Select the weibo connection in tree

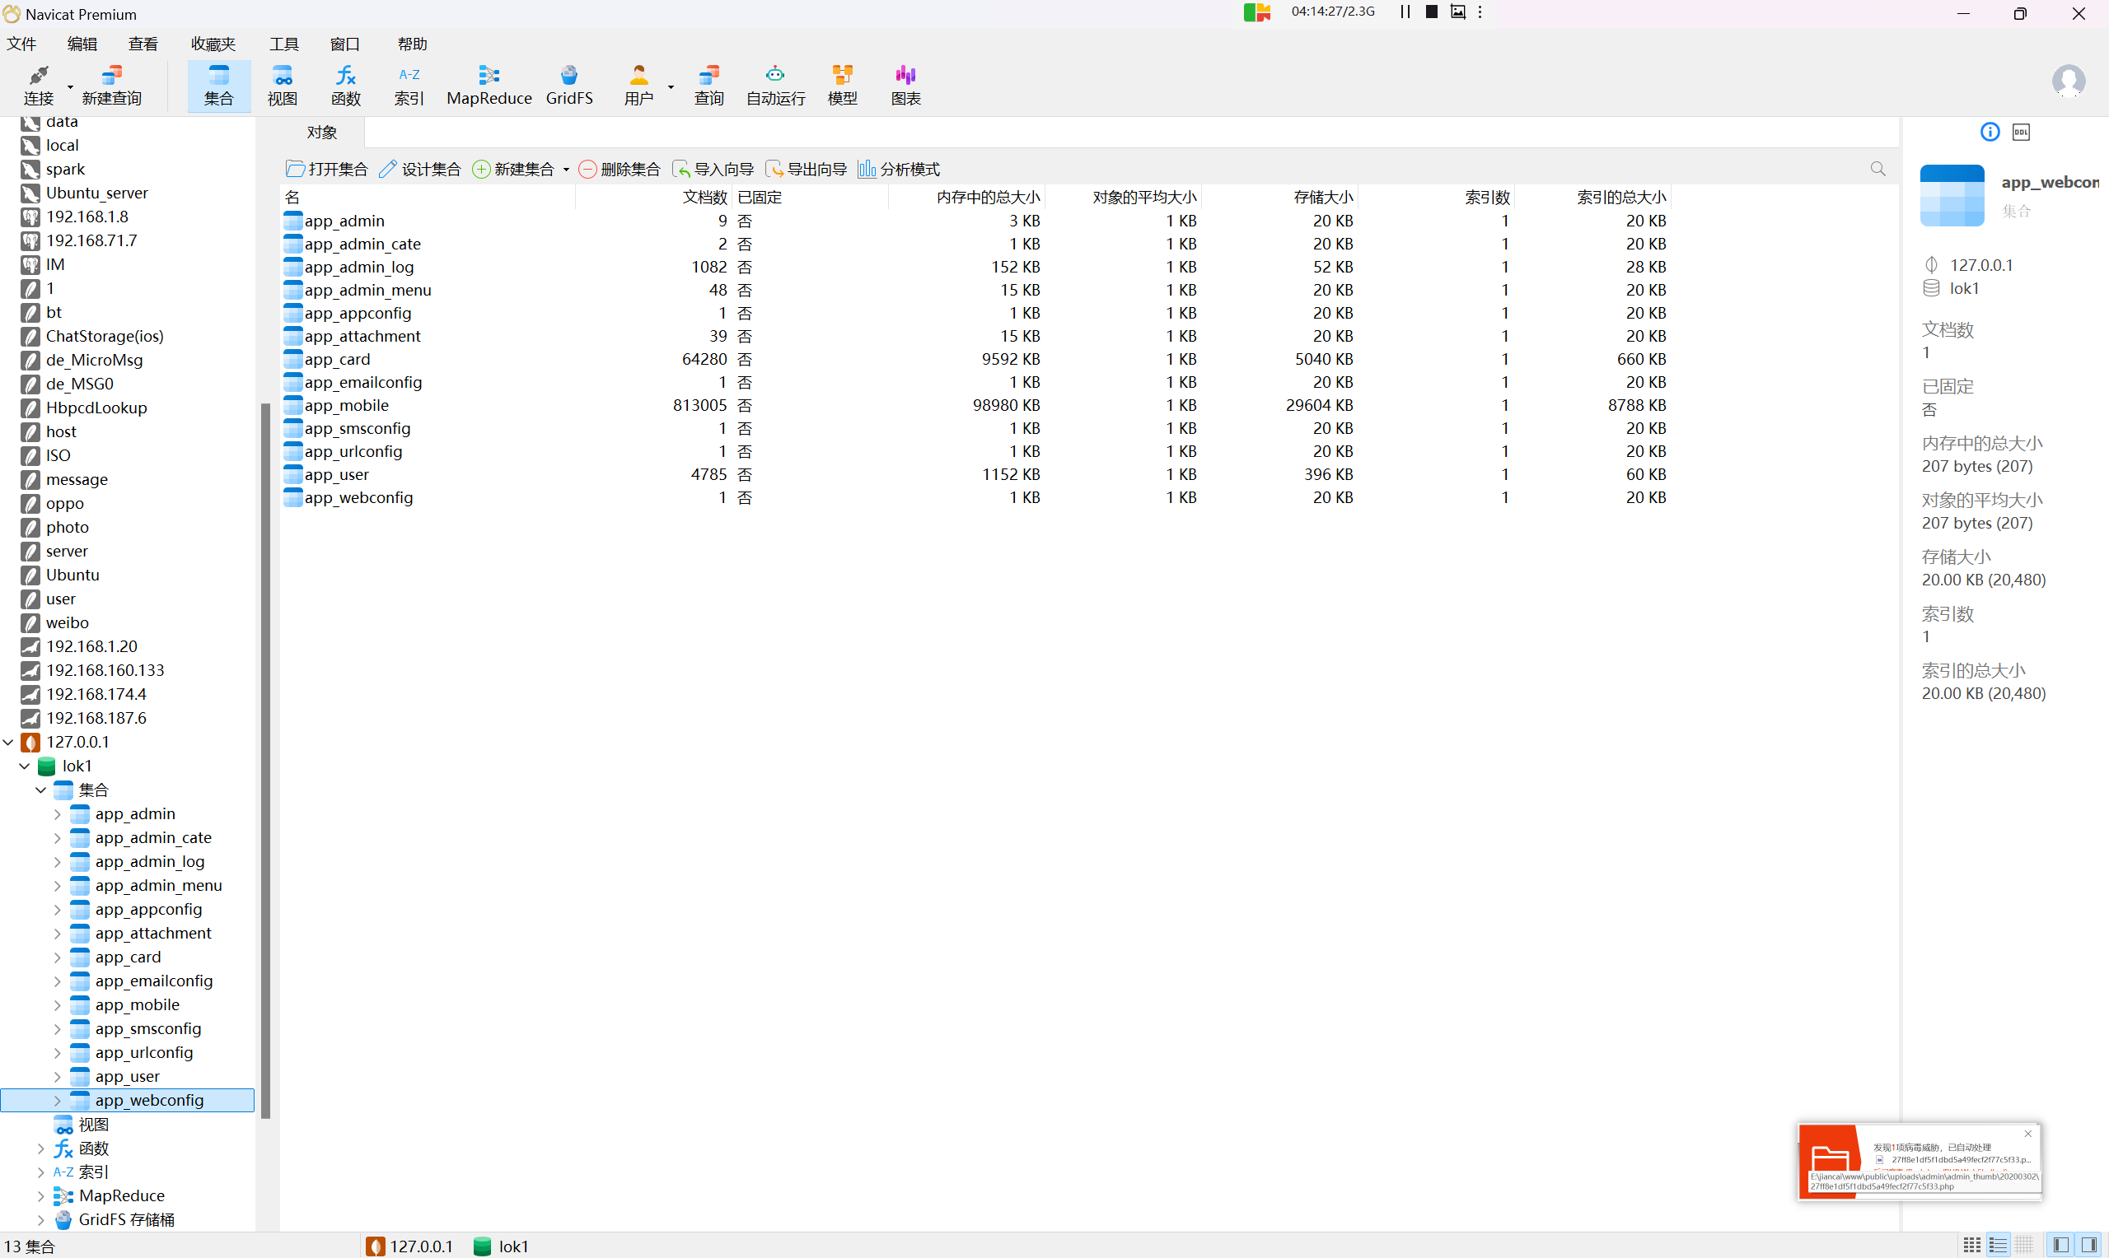(67, 623)
